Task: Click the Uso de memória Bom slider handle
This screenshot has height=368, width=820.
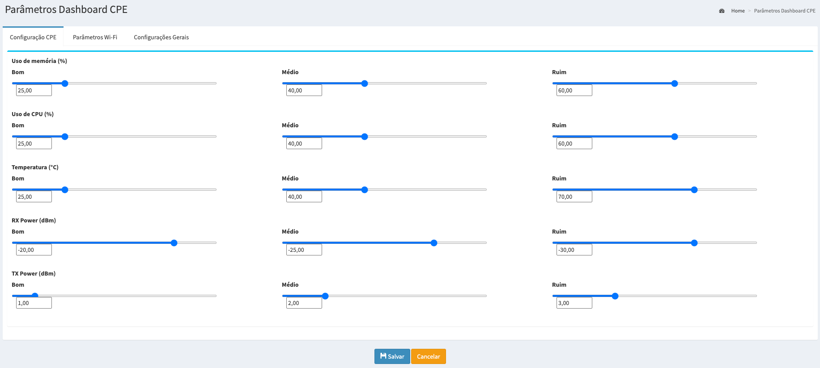Action: [x=65, y=84]
